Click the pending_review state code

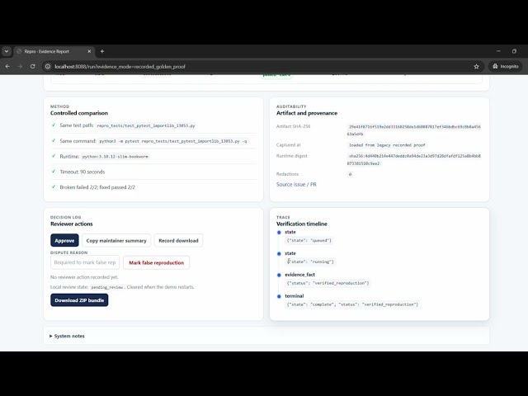pyautogui.click(x=107, y=287)
